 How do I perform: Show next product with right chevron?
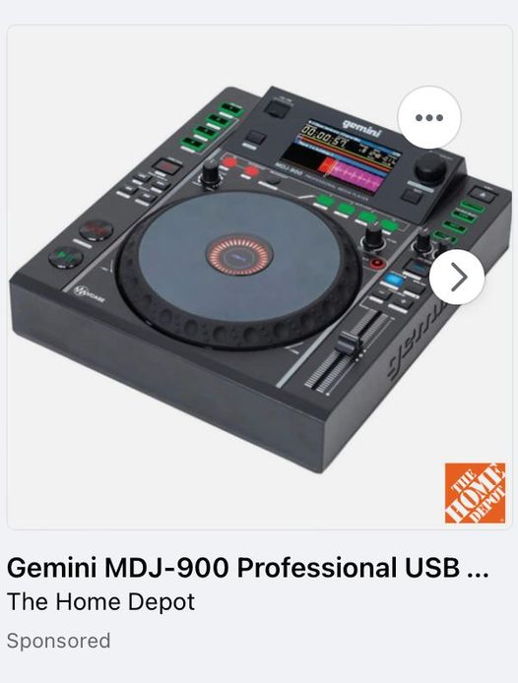pos(457,277)
